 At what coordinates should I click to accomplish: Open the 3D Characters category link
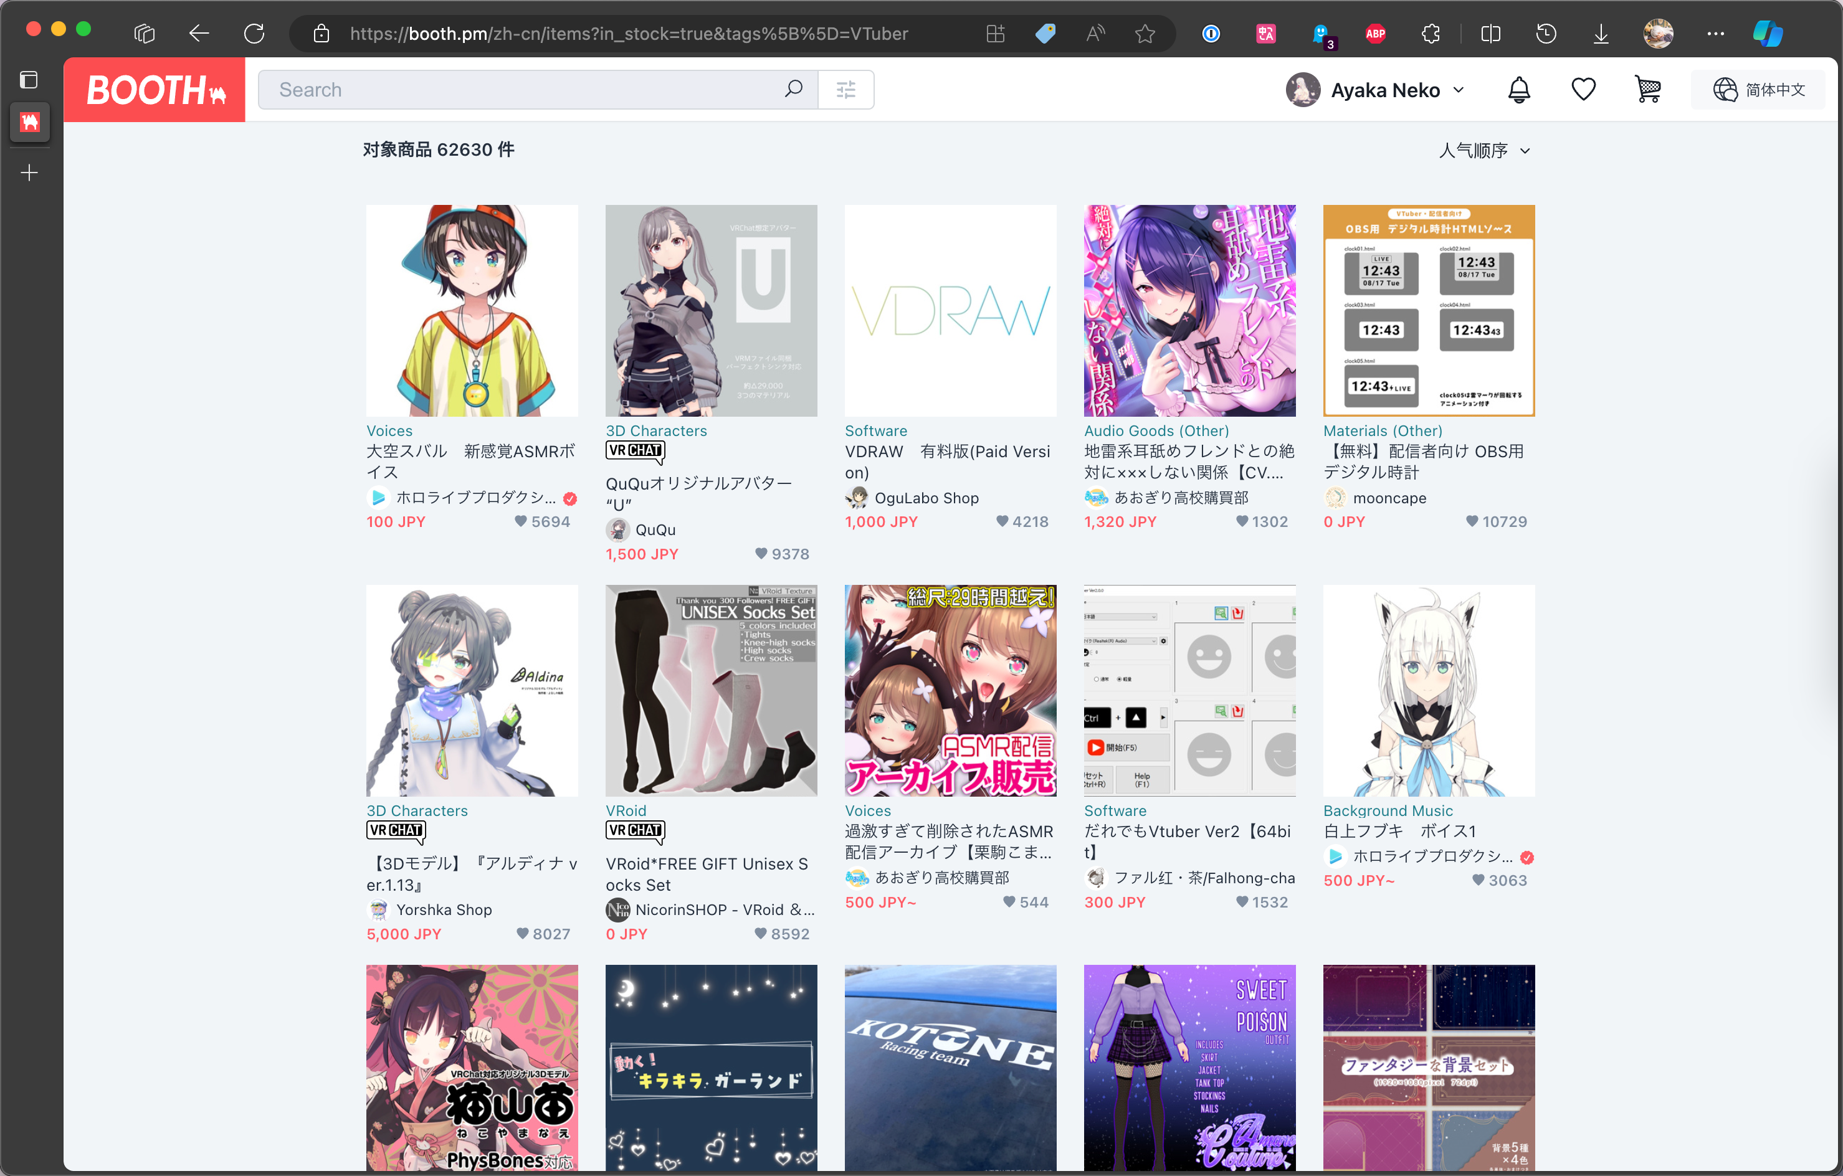click(x=656, y=431)
